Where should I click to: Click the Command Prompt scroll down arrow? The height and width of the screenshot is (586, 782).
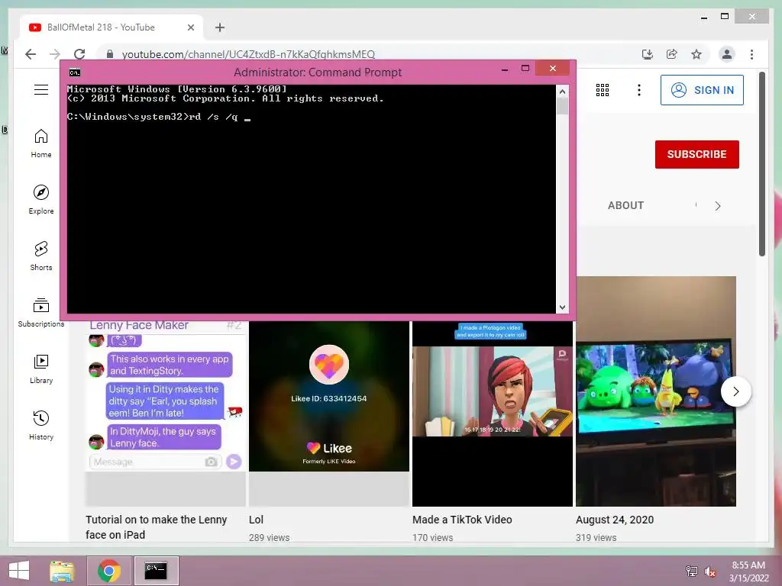click(x=562, y=307)
